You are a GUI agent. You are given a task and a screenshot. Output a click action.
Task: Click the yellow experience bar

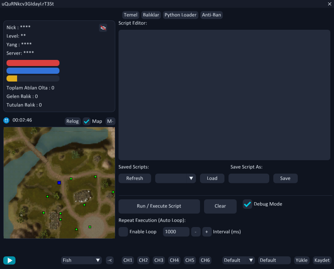pos(33,78)
